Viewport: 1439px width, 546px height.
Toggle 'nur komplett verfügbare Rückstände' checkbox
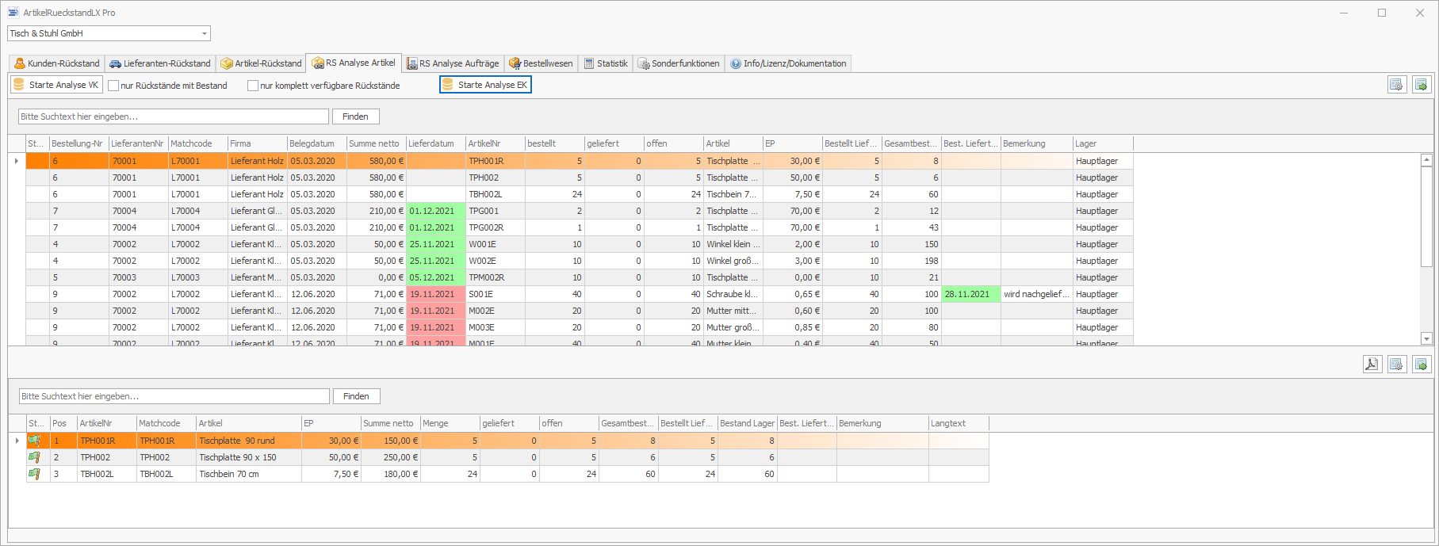point(253,86)
